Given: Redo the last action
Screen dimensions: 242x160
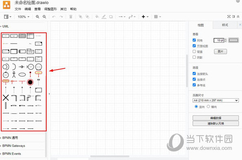Looking at the screenshot, I should click(x=61, y=17).
